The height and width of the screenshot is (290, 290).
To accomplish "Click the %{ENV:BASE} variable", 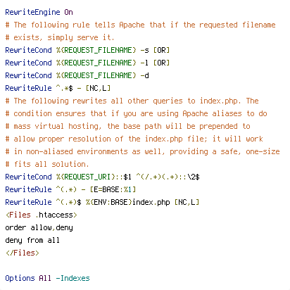I will coord(108,202).
